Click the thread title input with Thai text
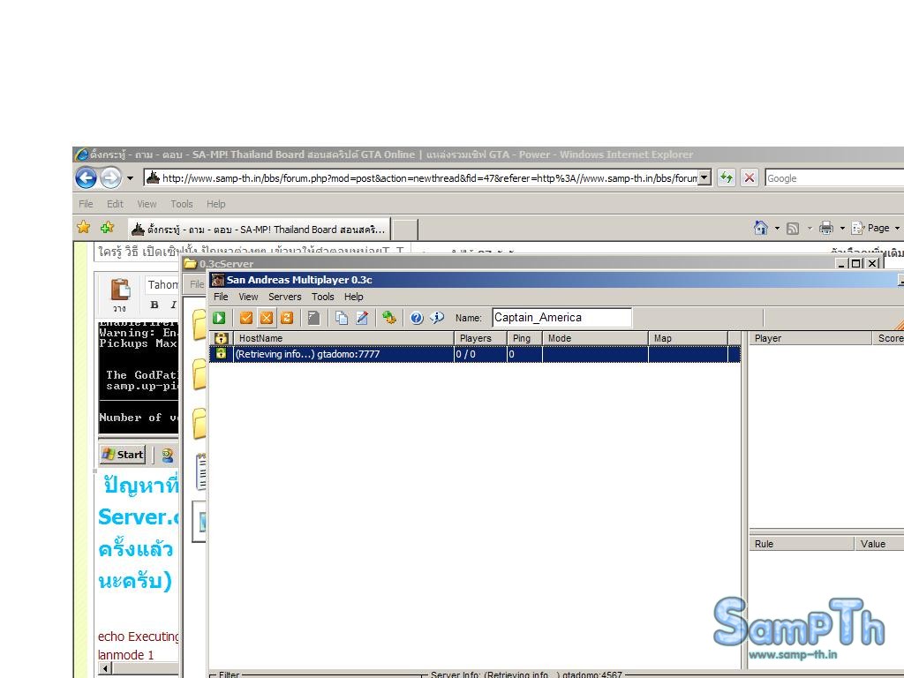The image size is (904, 678). coord(252,252)
